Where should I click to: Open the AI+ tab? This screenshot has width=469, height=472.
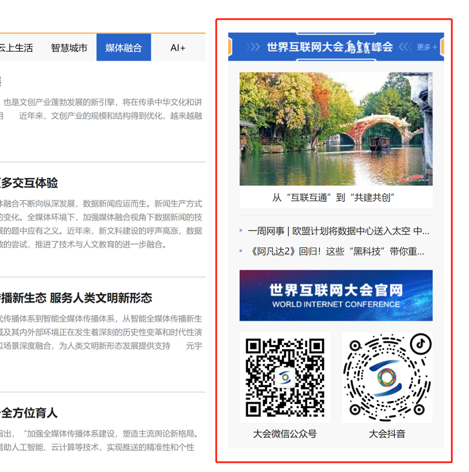pyautogui.click(x=178, y=48)
